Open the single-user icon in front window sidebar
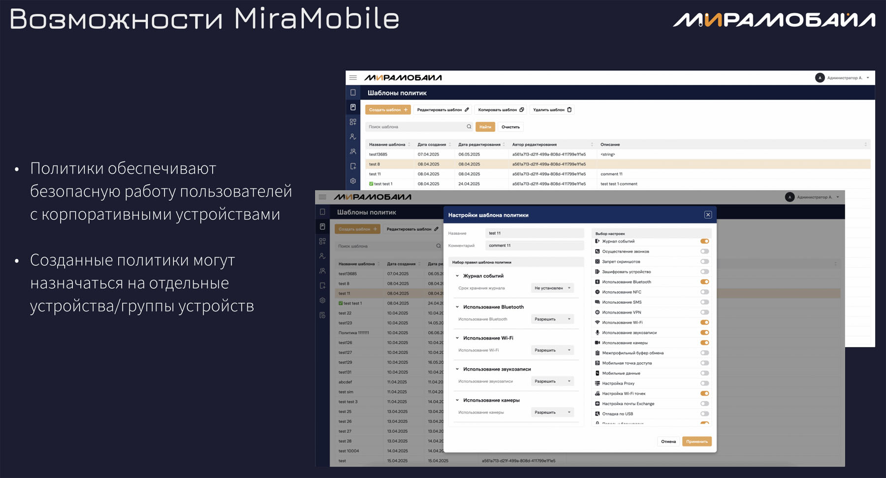Viewport: 886px width, 478px height. (x=322, y=256)
